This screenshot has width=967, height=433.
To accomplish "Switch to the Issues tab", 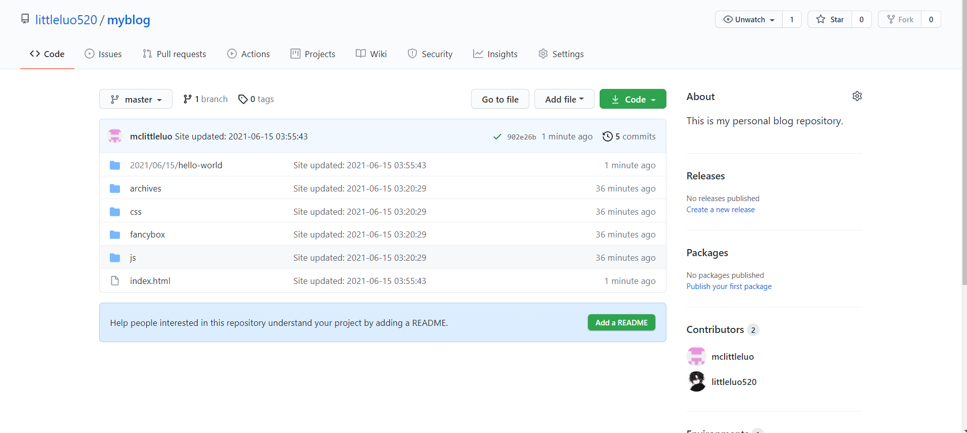I will (x=103, y=54).
